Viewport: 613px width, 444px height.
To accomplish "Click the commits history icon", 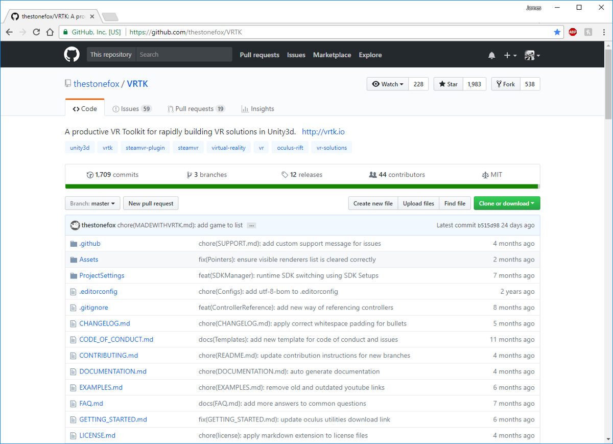I will 90,174.
